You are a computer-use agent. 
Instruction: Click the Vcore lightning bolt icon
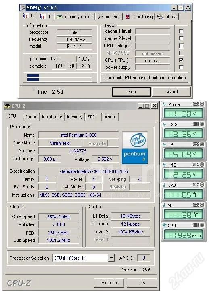click(164, 104)
